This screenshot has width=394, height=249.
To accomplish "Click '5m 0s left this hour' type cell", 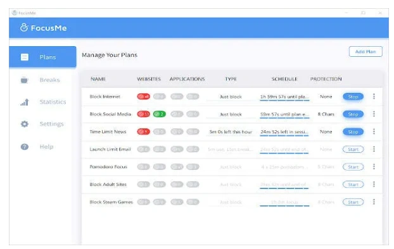I will pyautogui.click(x=231, y=131).
